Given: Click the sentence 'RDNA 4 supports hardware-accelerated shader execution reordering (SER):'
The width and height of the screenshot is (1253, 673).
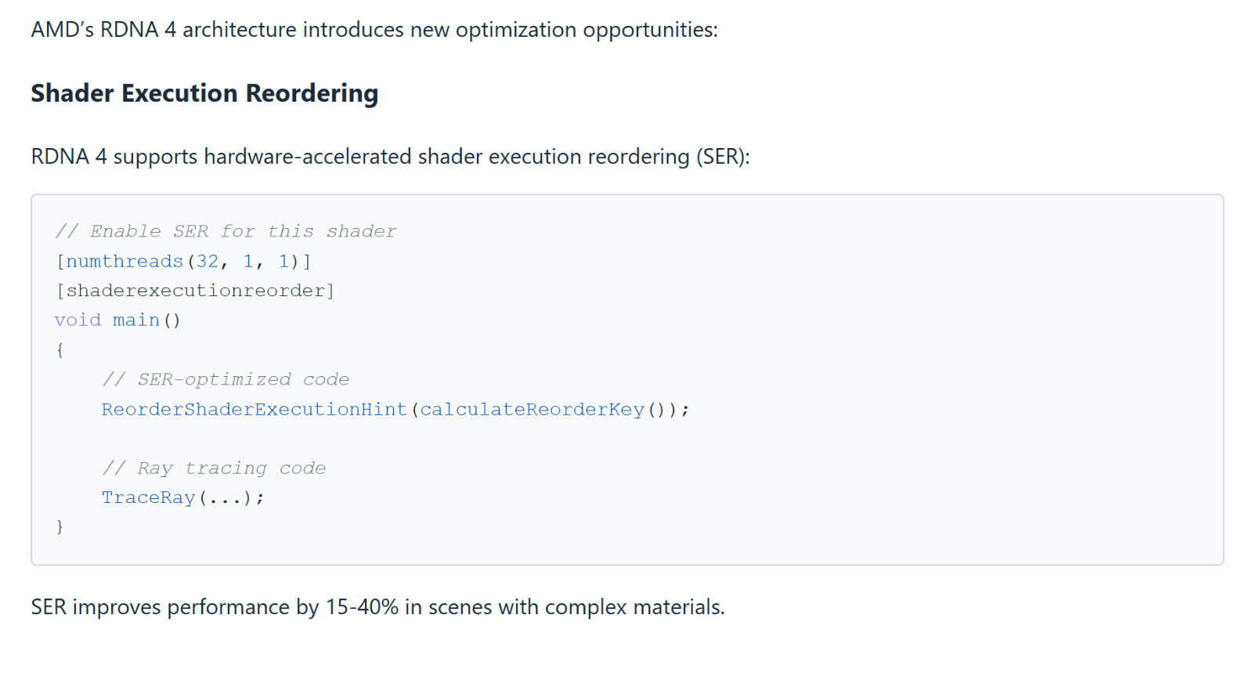Looking at the screenshot, I should coord(390,157).
